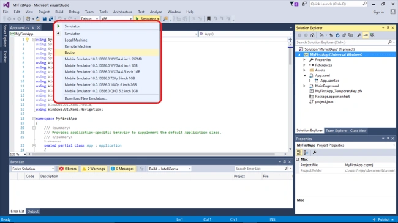Click the Search Solution Explorer field
The image size is (398, 223).
[345, 42]
